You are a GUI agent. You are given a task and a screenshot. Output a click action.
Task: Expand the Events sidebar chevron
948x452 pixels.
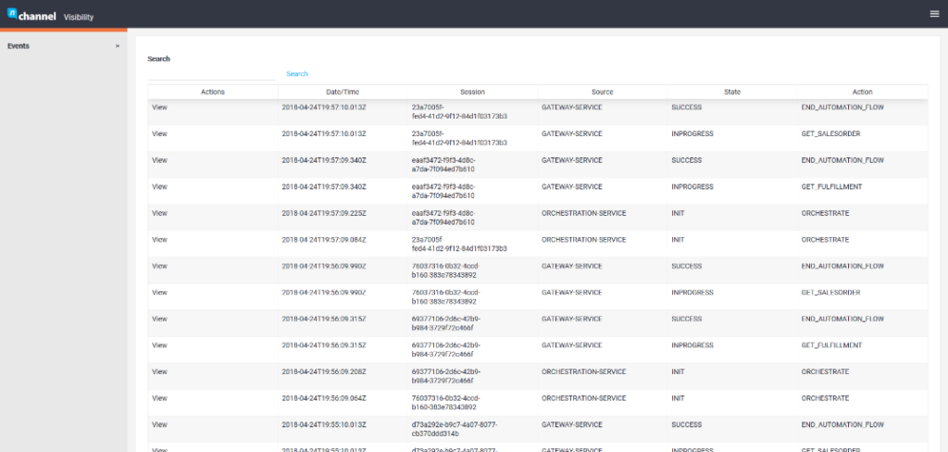118,45
